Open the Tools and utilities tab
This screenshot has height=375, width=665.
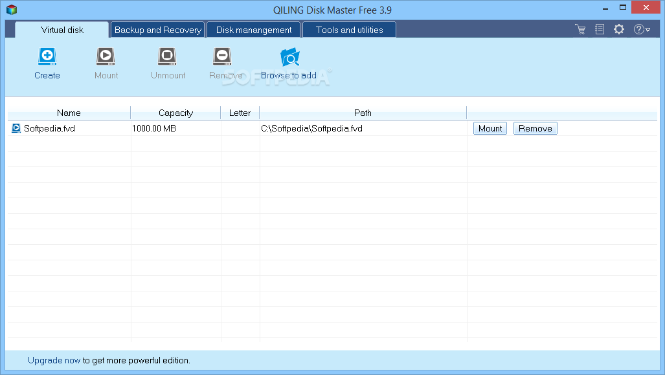click(x=350, y=30)
